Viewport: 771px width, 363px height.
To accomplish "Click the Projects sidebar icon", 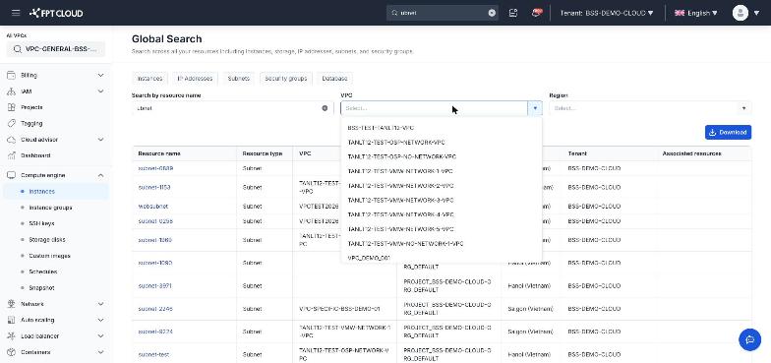I will (12, 107).
